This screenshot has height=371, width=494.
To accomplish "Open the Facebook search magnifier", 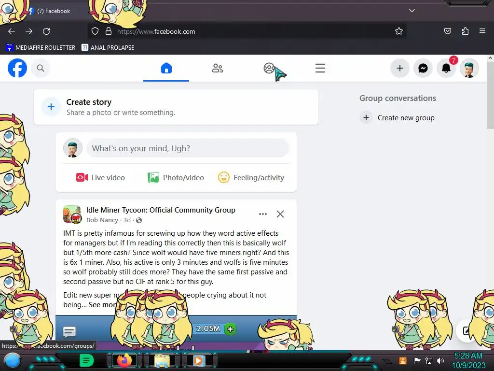I will (x=41, y=68).
